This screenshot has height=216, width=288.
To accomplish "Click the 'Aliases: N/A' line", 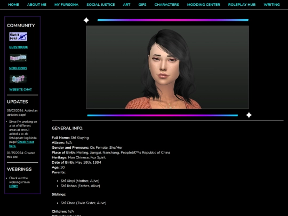I will (62, 143).
